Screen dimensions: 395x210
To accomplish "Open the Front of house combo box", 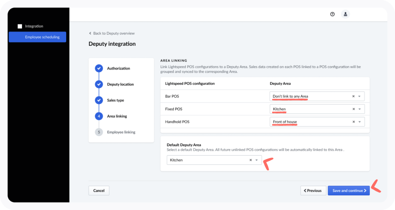I will 317,121.
